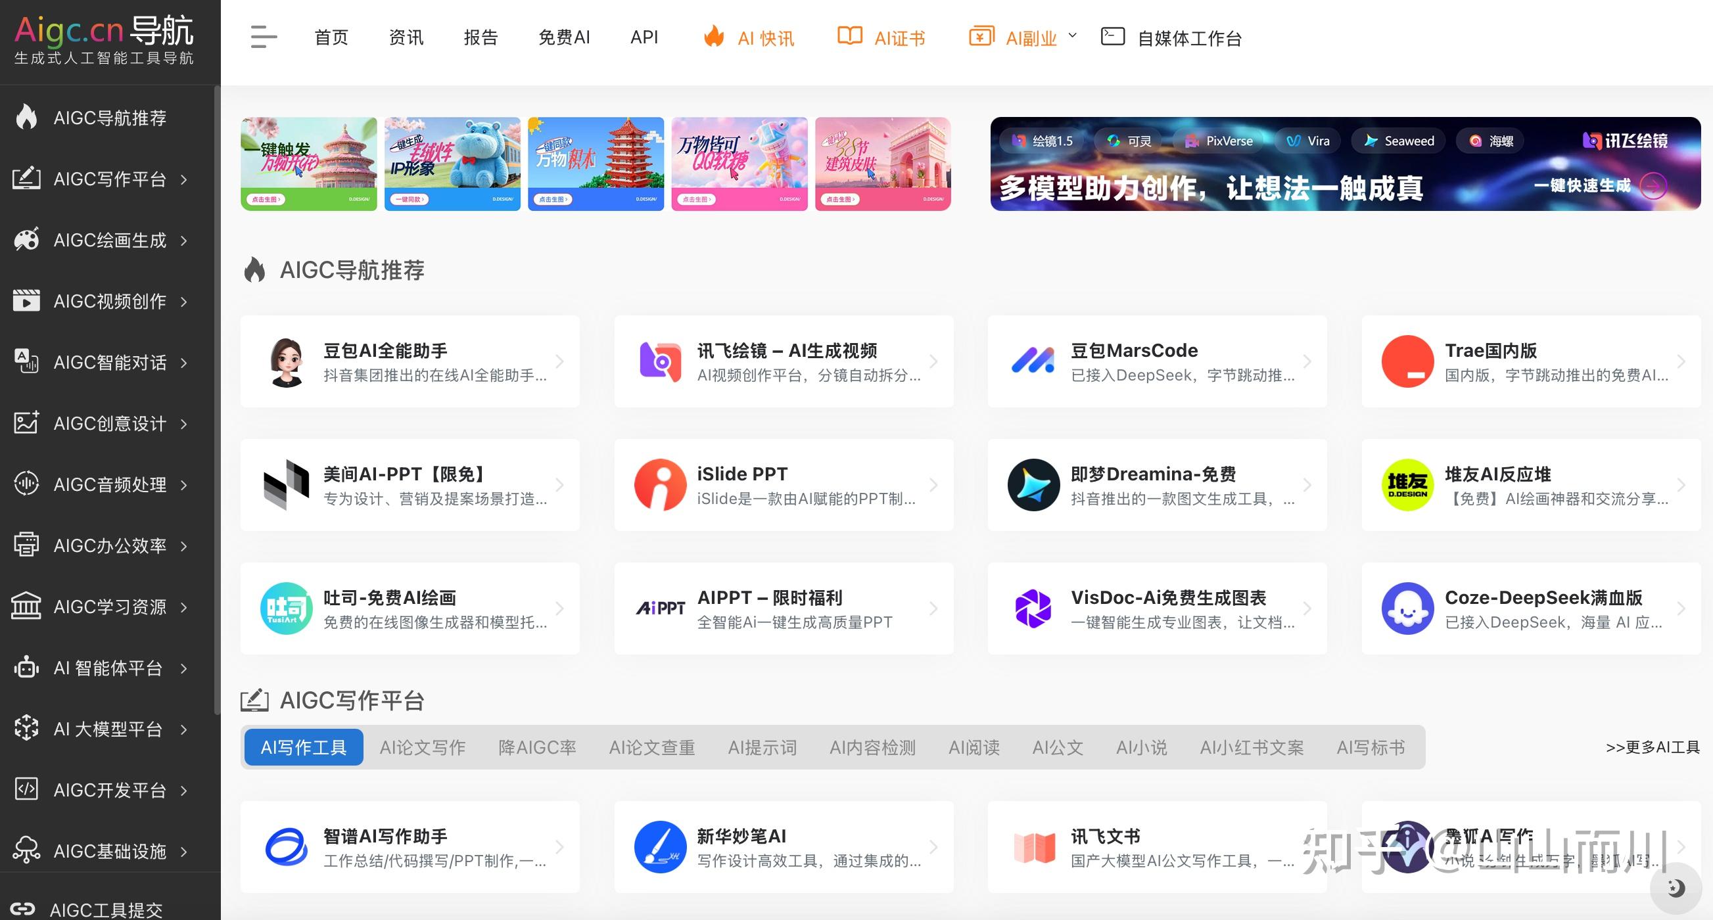Click the AIGC写作平台 sidebar pencil icon
Viewport: 1713px width, 920px height.
[26, 178]
